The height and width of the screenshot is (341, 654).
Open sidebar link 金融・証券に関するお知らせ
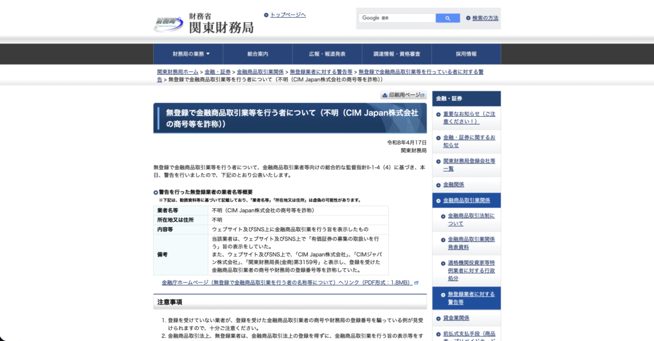pos(469,141)
